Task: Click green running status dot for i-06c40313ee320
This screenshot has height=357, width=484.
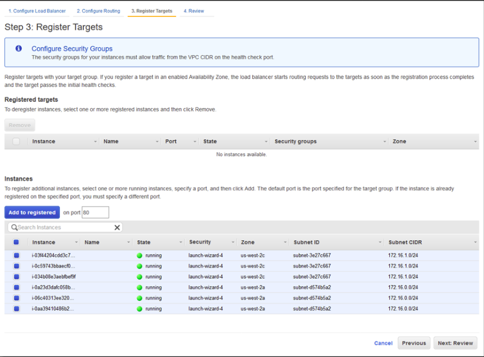Action: (140, 298)
